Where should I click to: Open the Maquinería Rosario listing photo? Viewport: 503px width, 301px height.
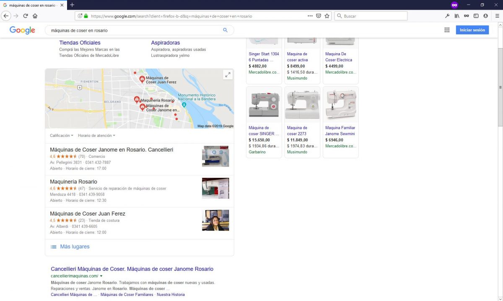click(x=215, y=188)
